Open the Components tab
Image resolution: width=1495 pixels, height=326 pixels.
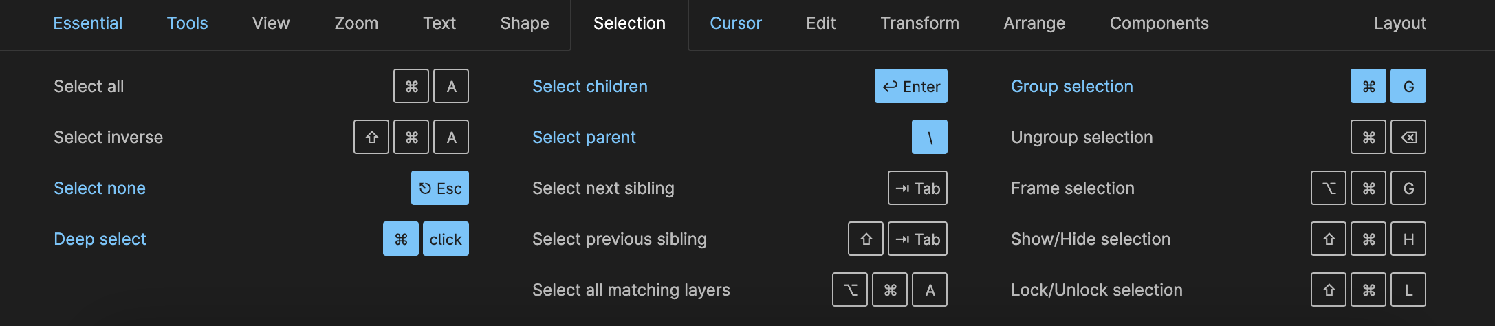click(x=1159, y=23)
